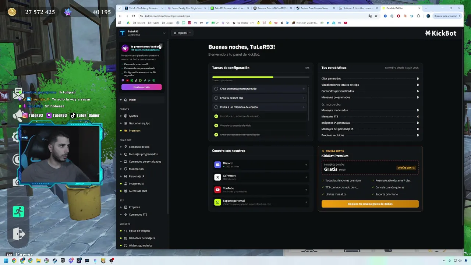Select the Comando de clip icon
This screenshot has height=265, width=471.
pos(125,147)
